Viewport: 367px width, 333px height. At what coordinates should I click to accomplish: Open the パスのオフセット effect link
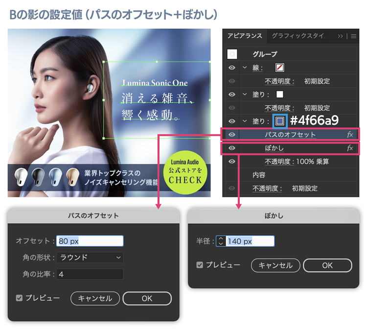click(290, 135)
